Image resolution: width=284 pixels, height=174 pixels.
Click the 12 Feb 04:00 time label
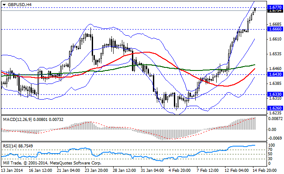pos(236,171)
